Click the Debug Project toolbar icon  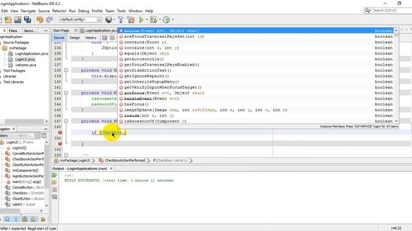point(153,20)
